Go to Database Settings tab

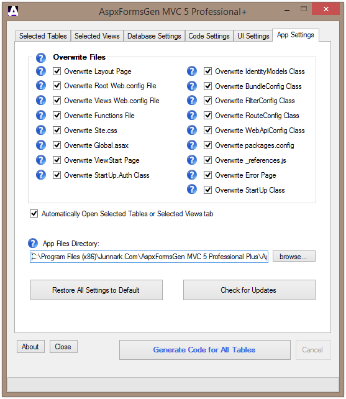click(x=154, y=35)
